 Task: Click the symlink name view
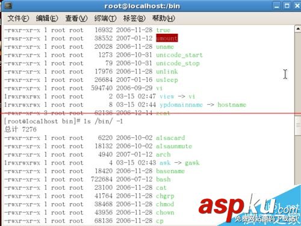[167, 96]
